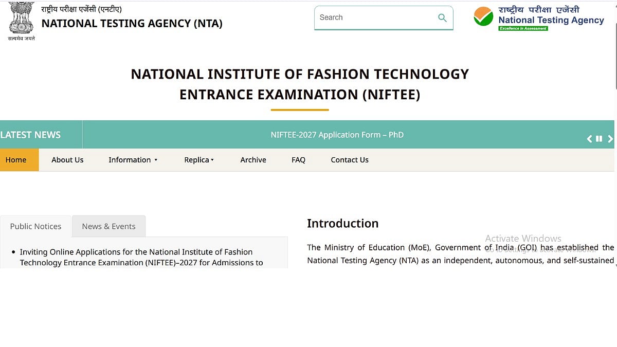The width and height of the screenshot is (617, 347).
Task: Click the search magnifier icon
Action: pyautogui.click(x=442, y=17)
